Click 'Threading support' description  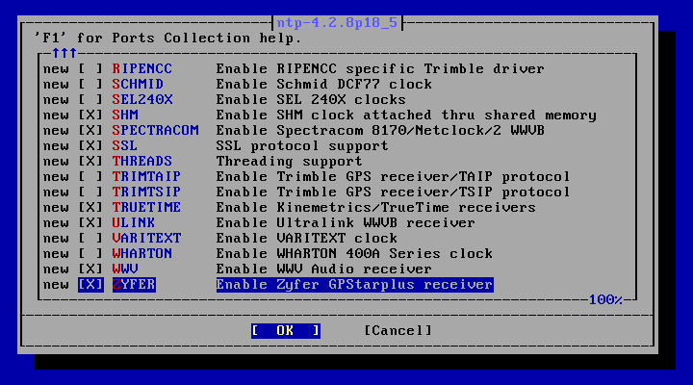coord(290,162)
